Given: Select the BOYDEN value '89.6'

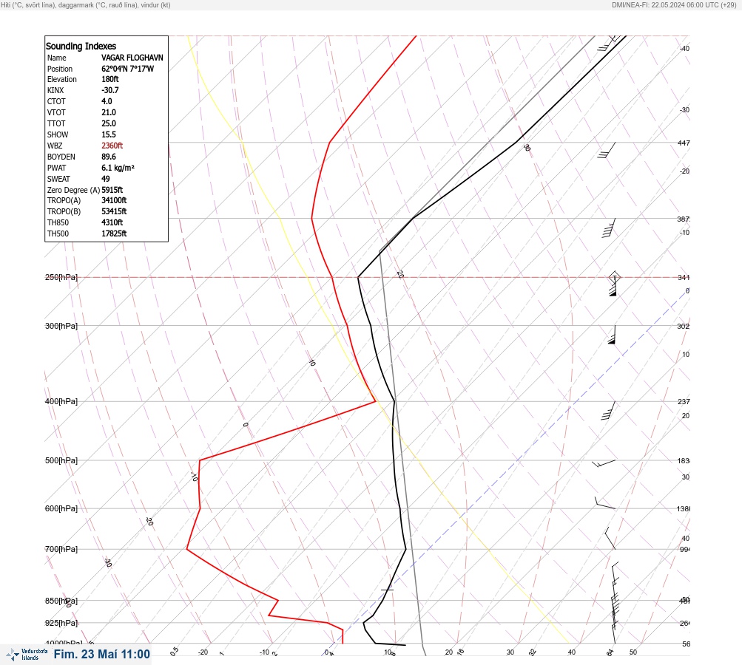Looking at the screenshot, I should click(108, 157).
